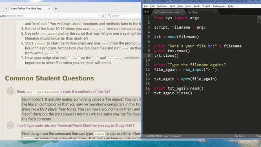Click the 'Common Student Questions' heading
This screenshot has height=147, width=261.
(49, 78)
